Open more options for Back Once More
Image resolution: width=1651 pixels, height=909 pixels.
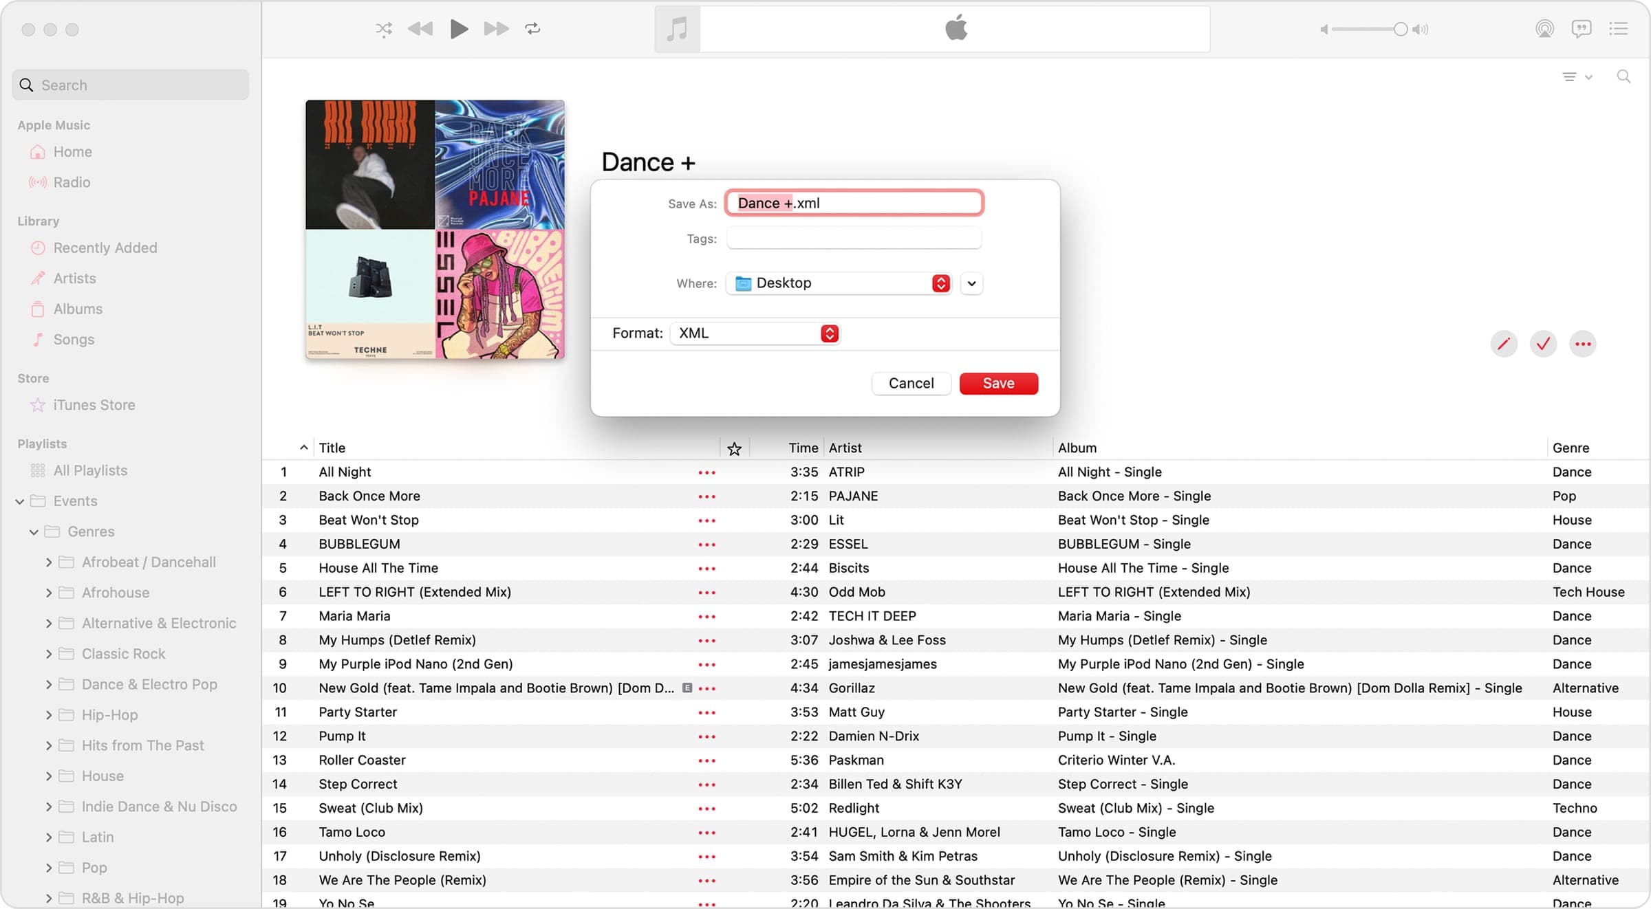707,496
